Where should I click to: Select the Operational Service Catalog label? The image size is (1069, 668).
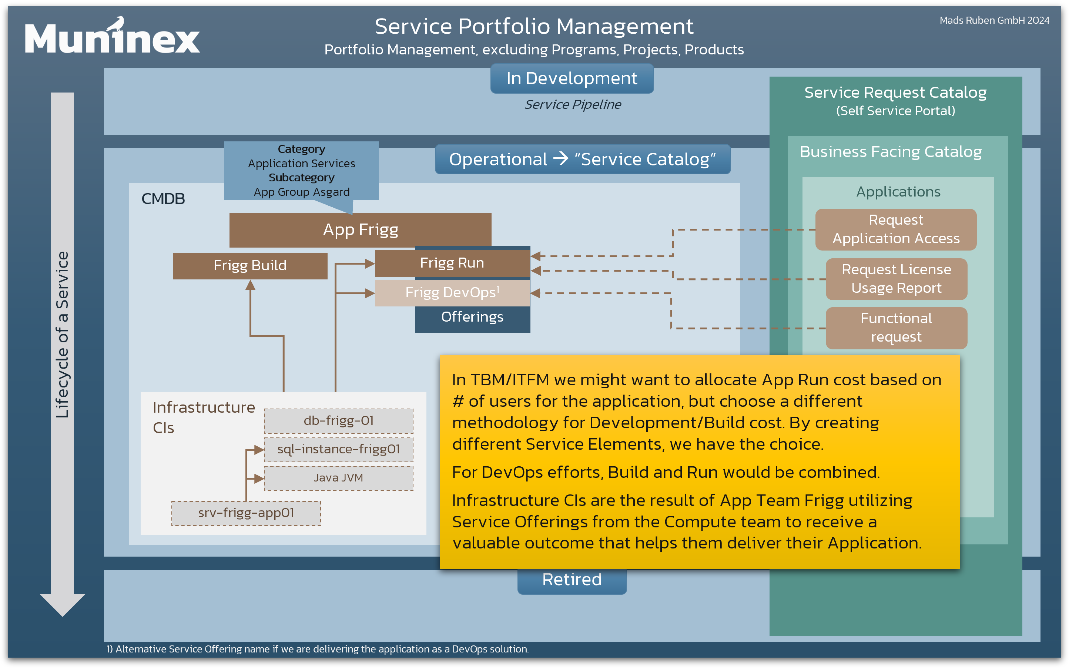point(582,159)
